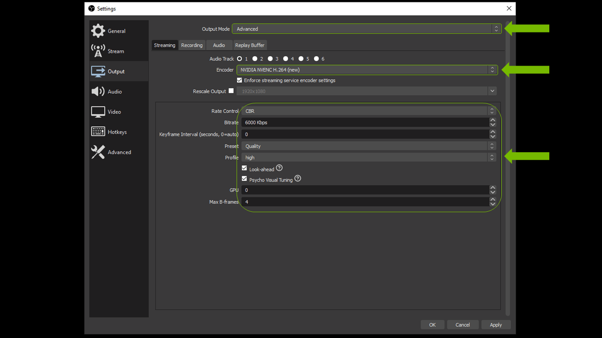Click the Apply button
Screen dimensions: 602x338
point(496,324)
